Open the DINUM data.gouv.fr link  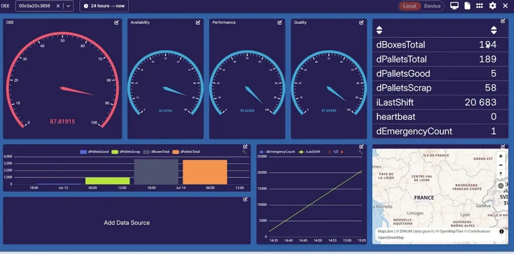(x=415, y=231)
